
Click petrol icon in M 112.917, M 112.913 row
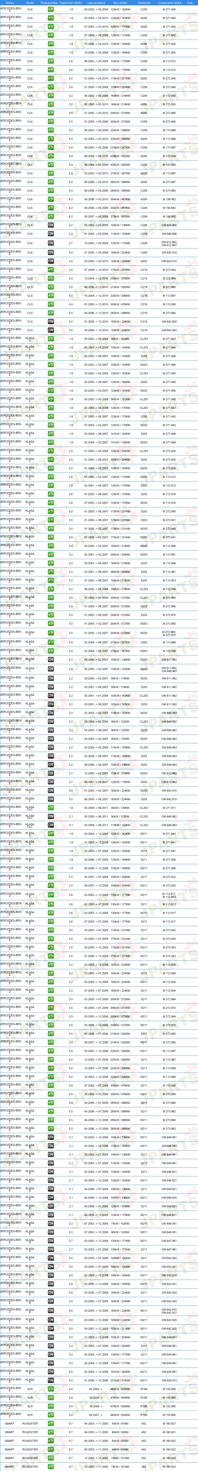click(51, 895)
